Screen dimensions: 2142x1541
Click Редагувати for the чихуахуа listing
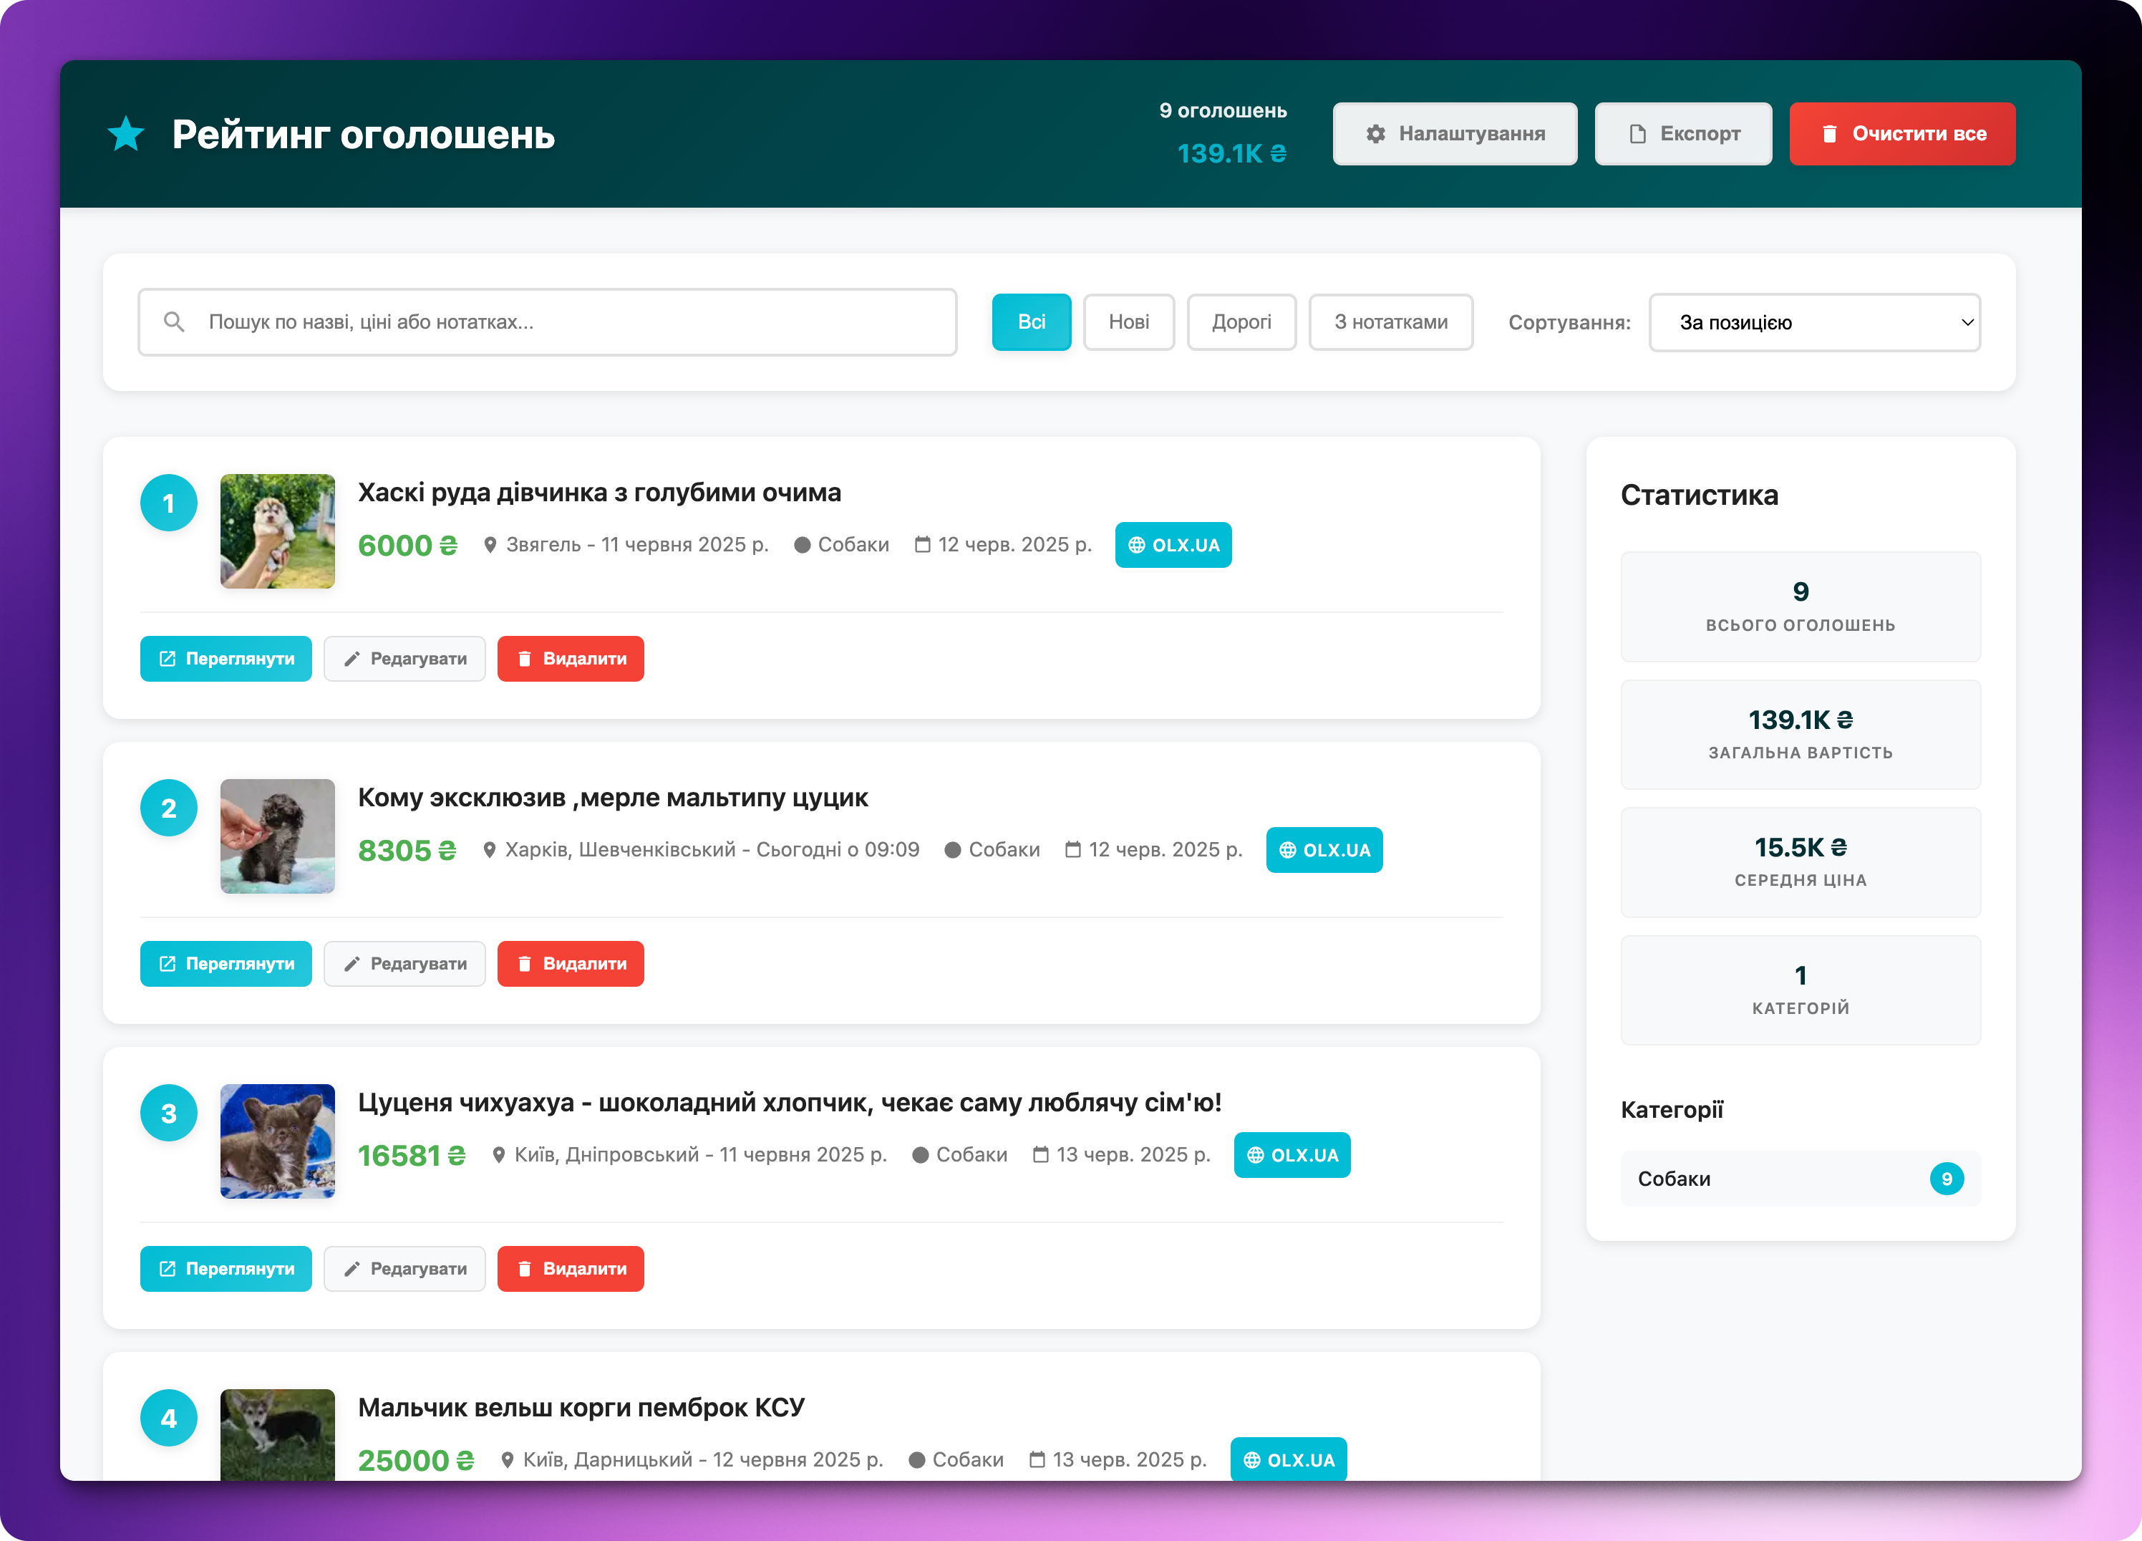tap(404, 1269)
